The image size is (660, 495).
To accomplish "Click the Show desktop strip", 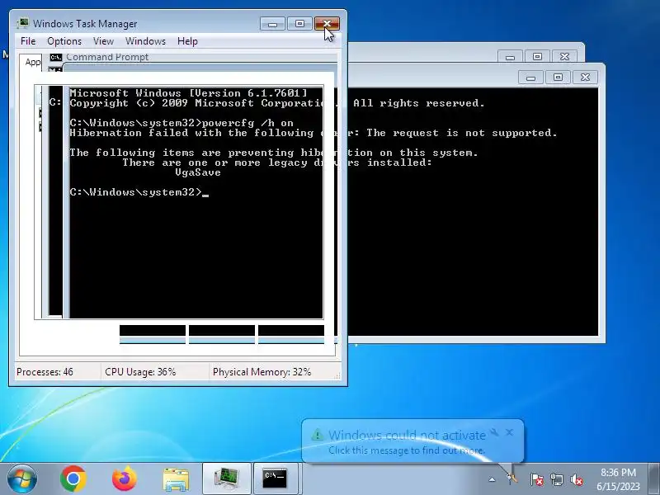I will pyautogui.click(x=653, y=479).
